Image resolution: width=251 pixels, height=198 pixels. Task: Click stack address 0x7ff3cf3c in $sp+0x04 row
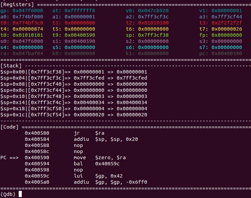pos(46,78)
